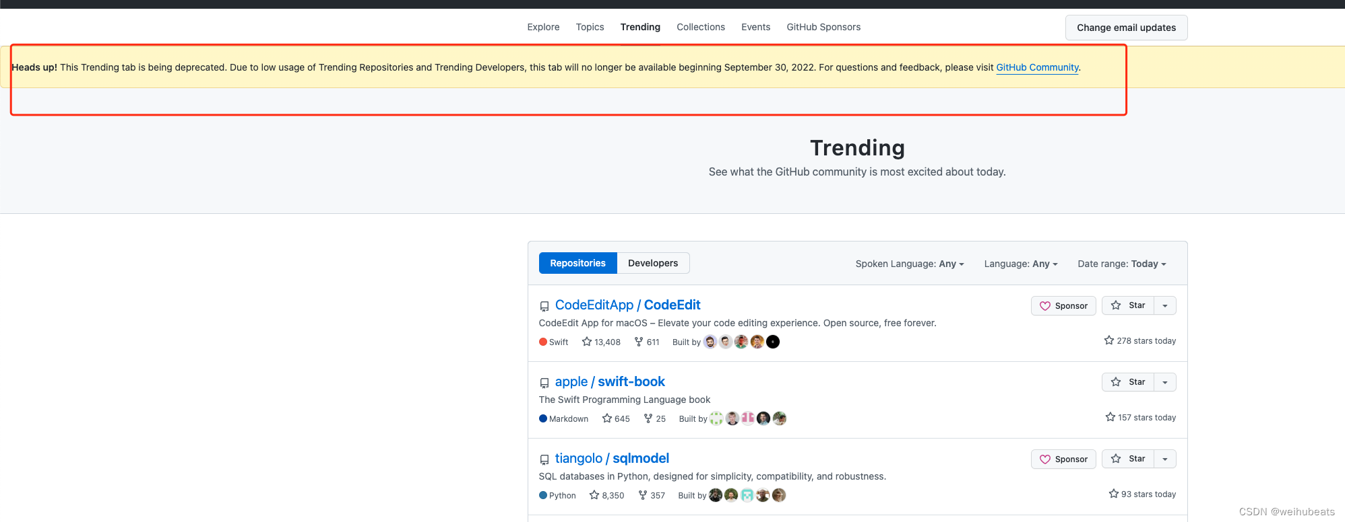The height and width of the screenshot is (522, 1345).
Task: Open tiangolo / sqlmodel repository link
Action: point(612,458)
